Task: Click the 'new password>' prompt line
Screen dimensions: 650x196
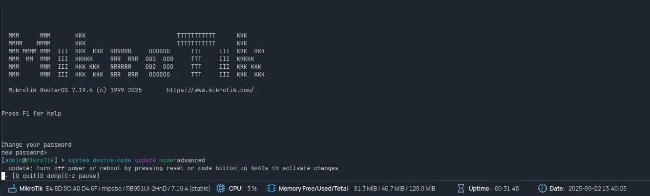Action: pyautogui.click(x=24, y=153)
